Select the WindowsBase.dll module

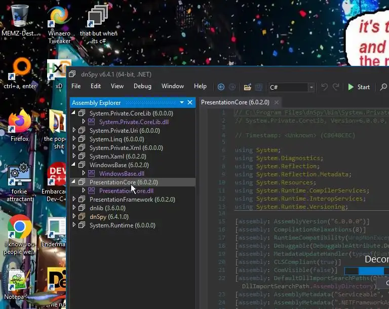pyautogui.click(x=122, y=174)
